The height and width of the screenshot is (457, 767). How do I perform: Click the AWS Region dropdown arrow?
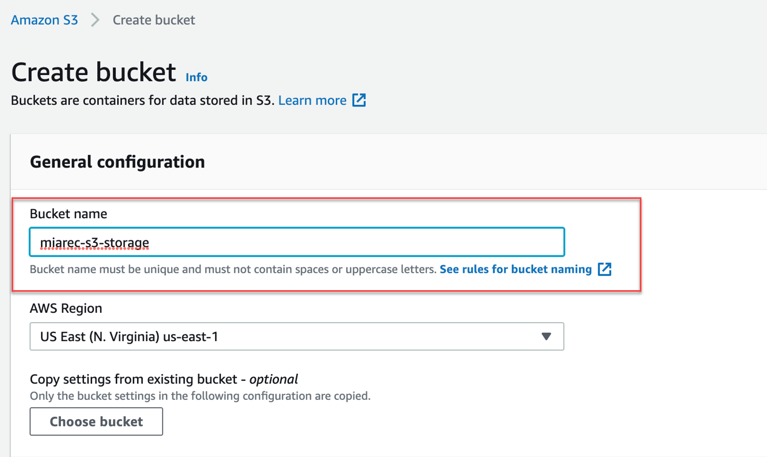tap(546, 336)
